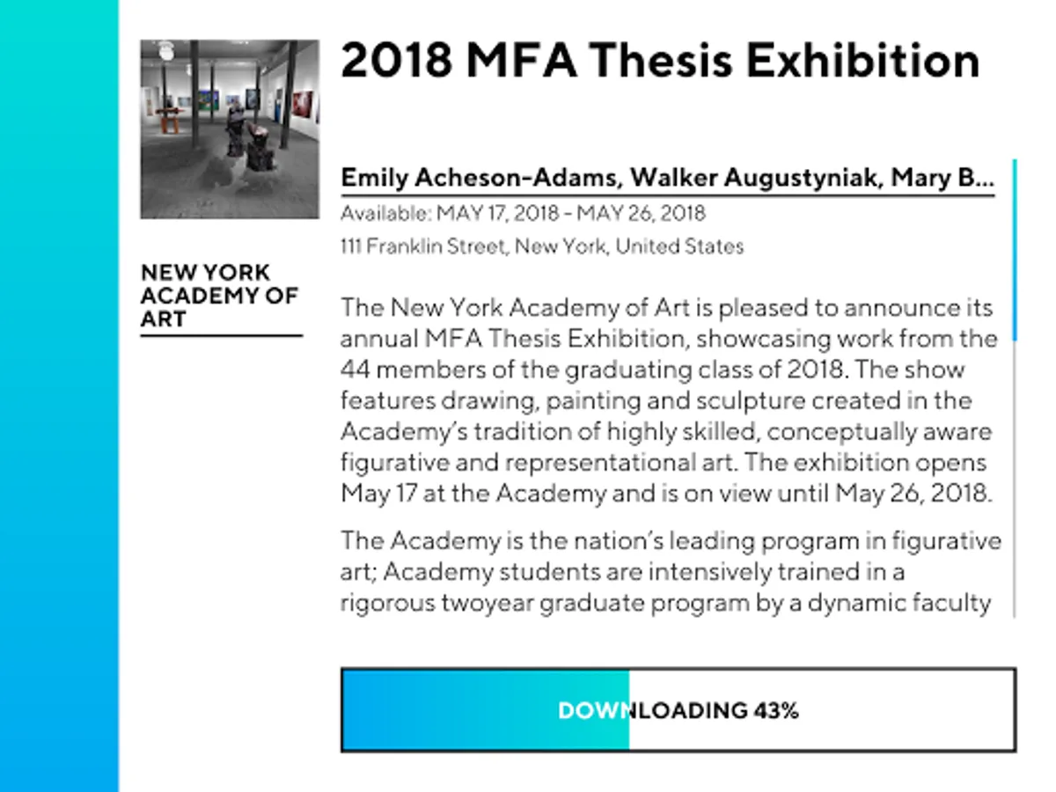This screenshot has height=792, width=1056.
Task: Click the 2018 MFA Thesis Exhibition title
Action: coord(659,61)
